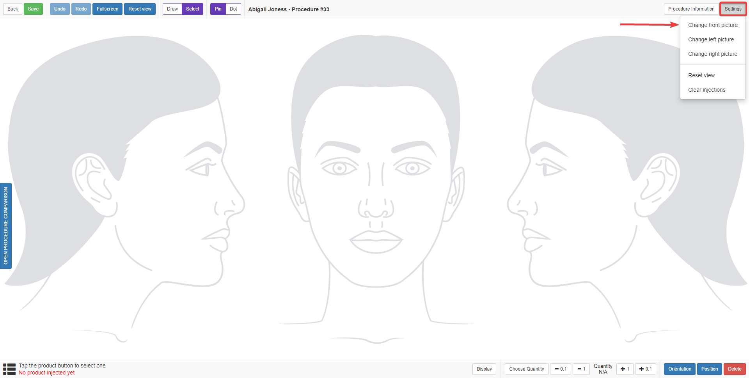Open Procedure Information

691,9
